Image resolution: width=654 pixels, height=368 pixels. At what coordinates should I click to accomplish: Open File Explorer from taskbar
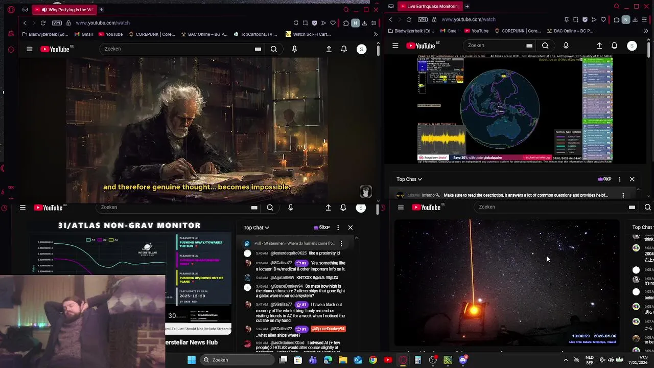point(343,360)
